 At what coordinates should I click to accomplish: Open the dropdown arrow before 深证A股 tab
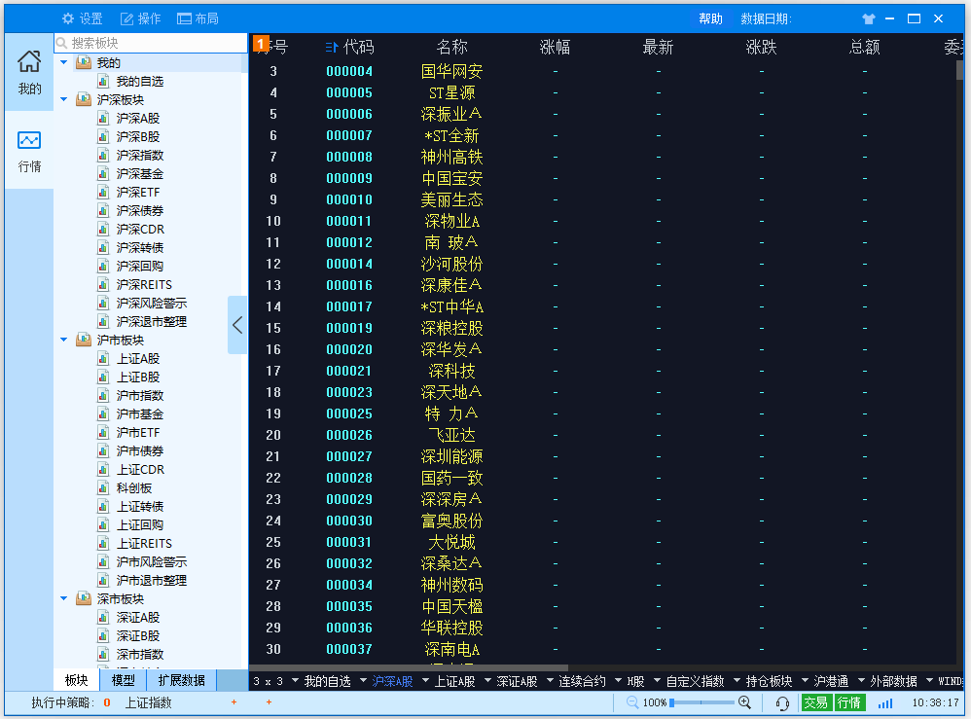click(x=487, y=681)
